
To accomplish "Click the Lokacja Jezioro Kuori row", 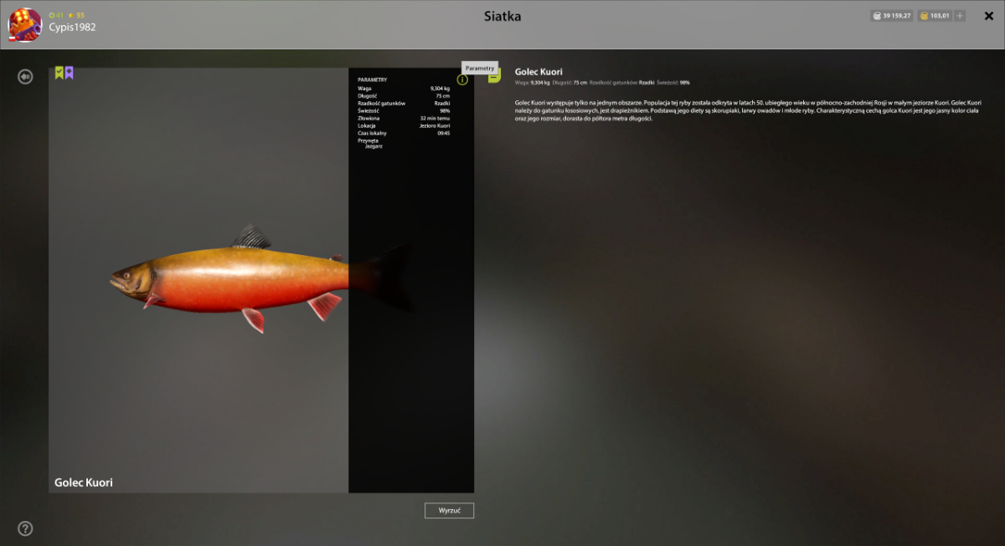I will [x=404, y=125].
